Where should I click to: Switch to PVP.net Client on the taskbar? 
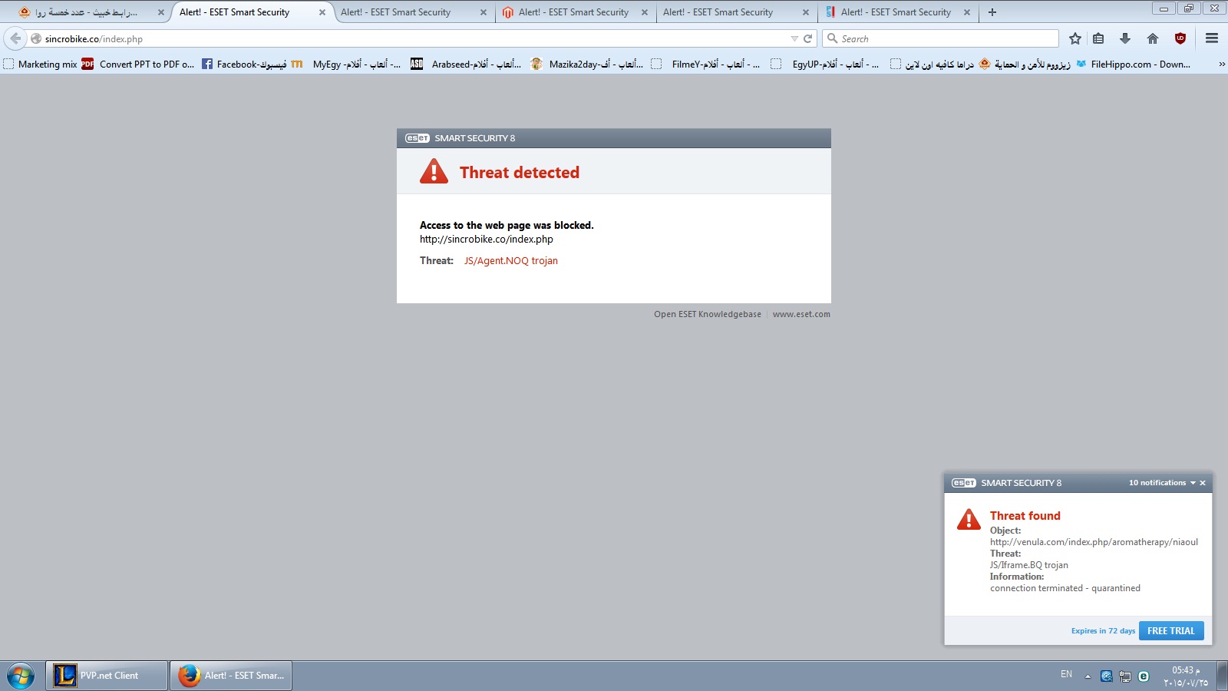coord(107,676)
